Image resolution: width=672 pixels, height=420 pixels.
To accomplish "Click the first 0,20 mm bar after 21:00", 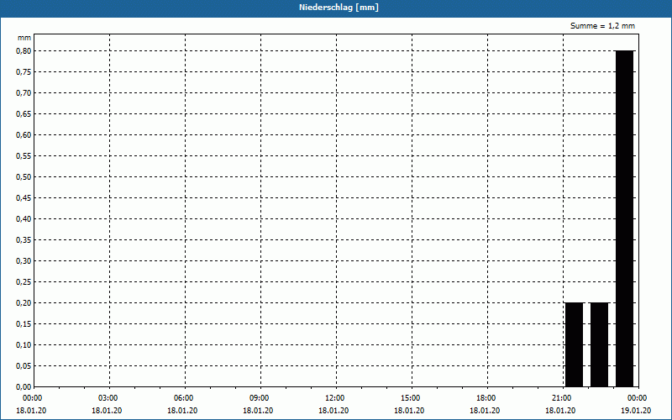I will point(575,344).
